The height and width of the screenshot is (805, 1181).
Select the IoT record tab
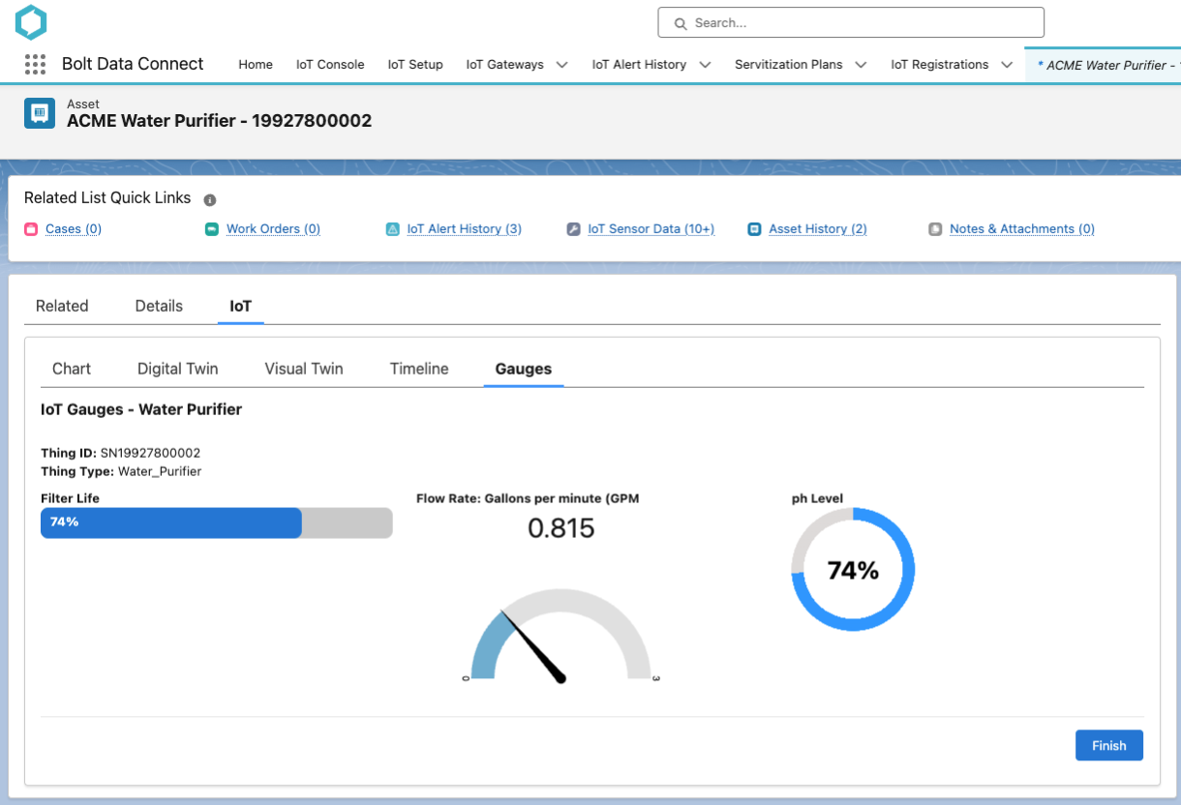(x=240, y=306)
